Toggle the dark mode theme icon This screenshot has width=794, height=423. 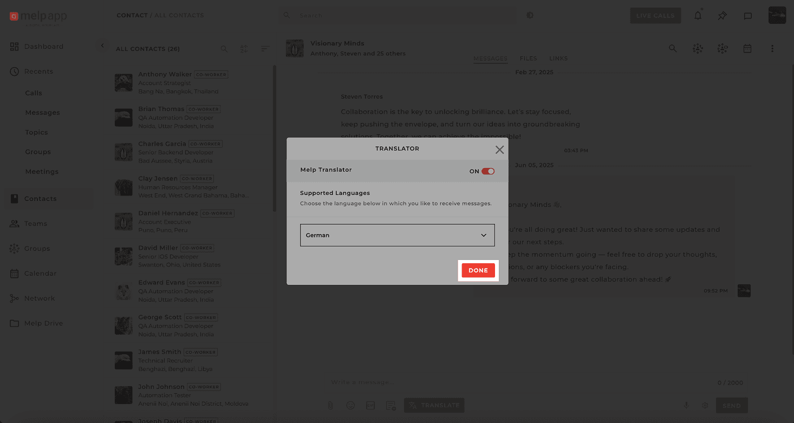[x=530, y=16]
